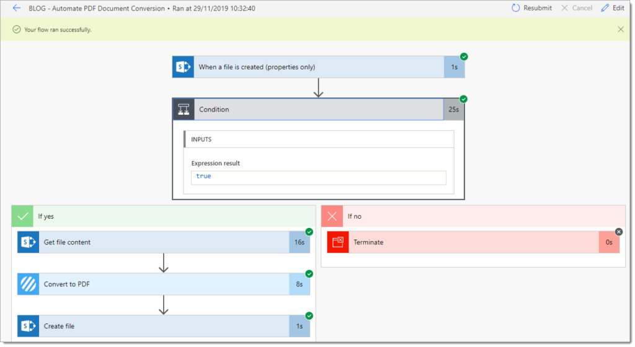The width and height of the screenshot is (635, 347).
Task: Click the Resubmit circular arrow icon
Action: click(515, 8)
